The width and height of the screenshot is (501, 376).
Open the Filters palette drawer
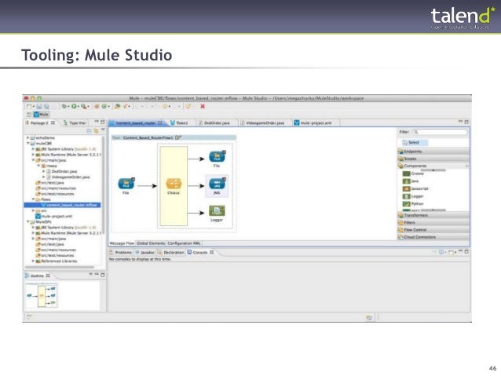click(433, 222)
